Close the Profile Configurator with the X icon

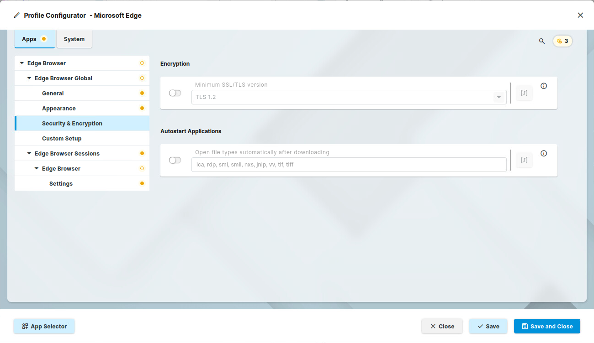(x=580, y=15)
